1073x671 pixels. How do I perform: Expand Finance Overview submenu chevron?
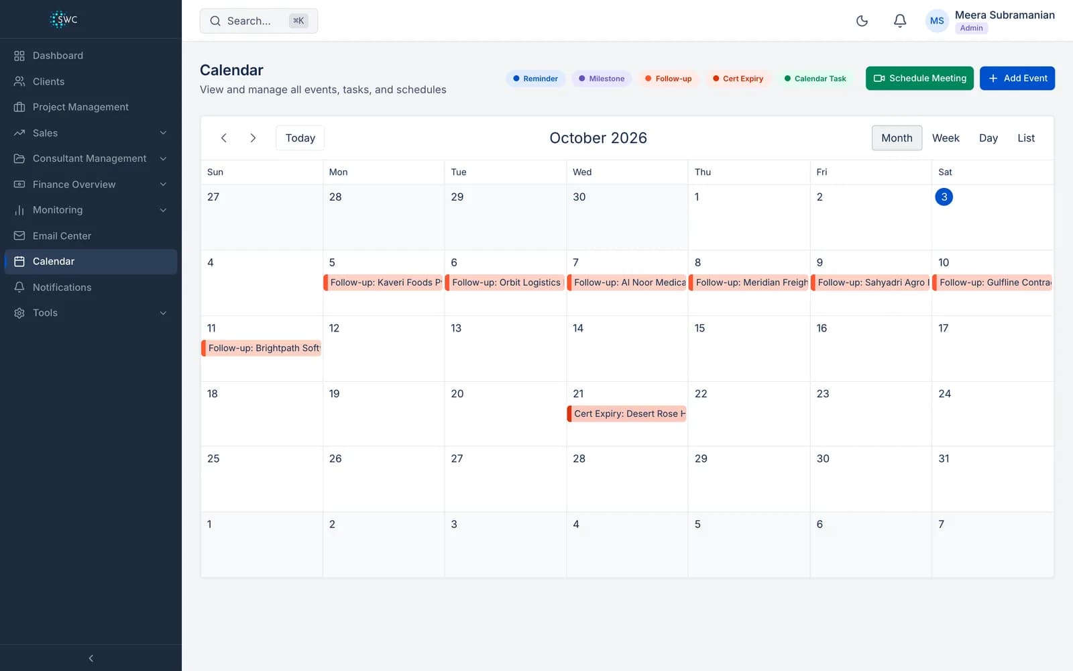coord(163,185)
